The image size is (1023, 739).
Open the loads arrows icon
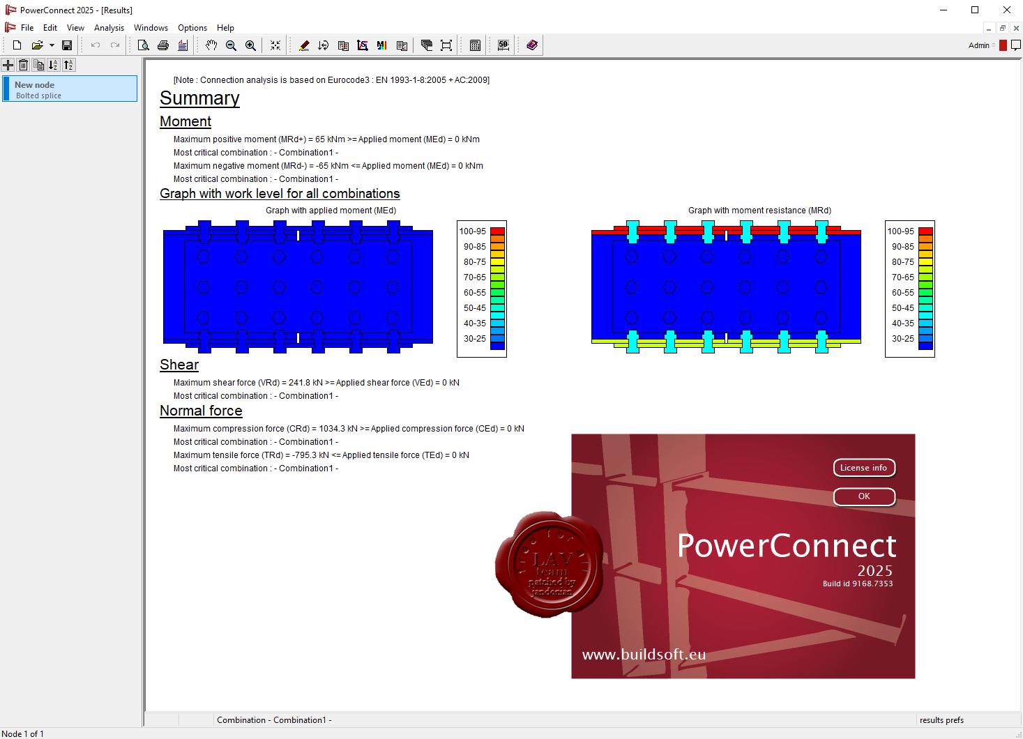click(x=324, y=45)
